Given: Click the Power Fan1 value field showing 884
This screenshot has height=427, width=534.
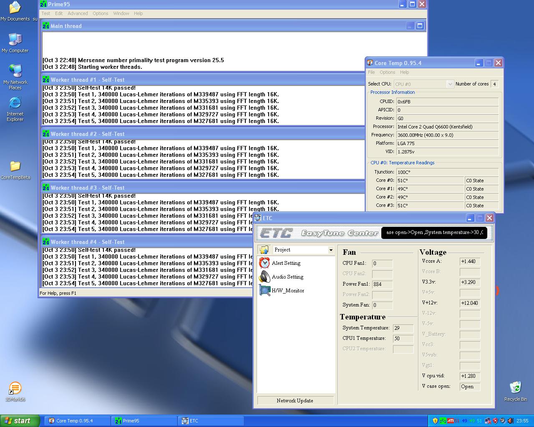Looking at the screenshot, I should click(382, 284).
